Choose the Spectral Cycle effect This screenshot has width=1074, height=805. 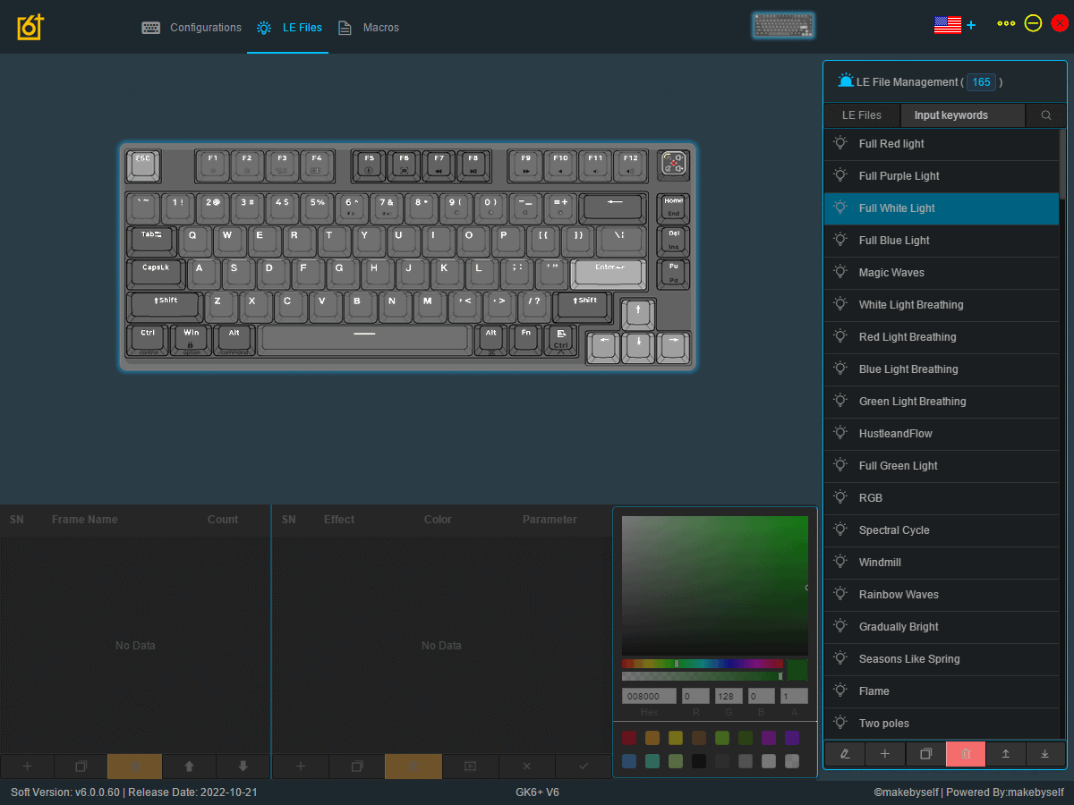941,530
